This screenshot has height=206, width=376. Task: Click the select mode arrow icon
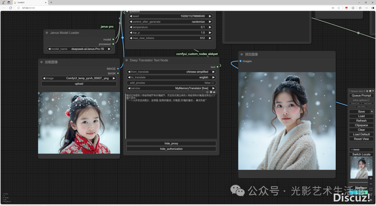tap(371, 194)
